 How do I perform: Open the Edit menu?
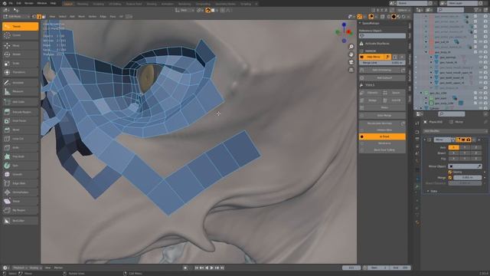pyautogui.click(x=18, y=3)
